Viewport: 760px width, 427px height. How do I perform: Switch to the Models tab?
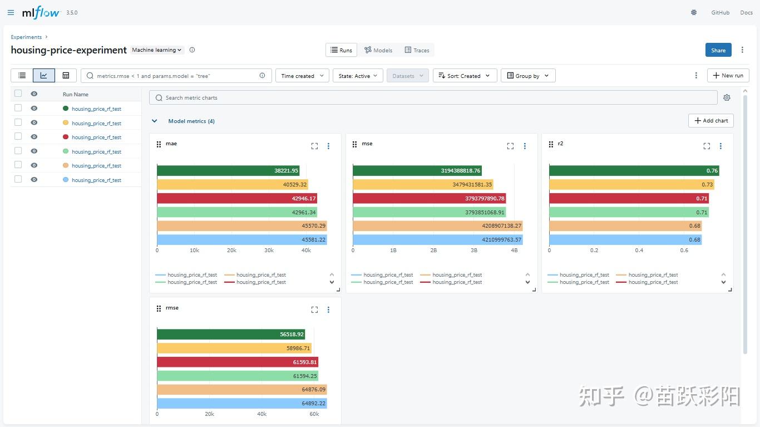coord(378,50)
